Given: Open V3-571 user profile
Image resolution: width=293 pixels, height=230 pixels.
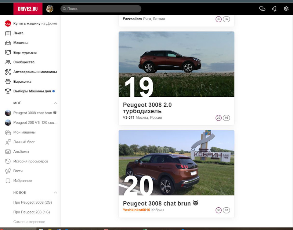Looking at the screenshot, I should point(128,117).
